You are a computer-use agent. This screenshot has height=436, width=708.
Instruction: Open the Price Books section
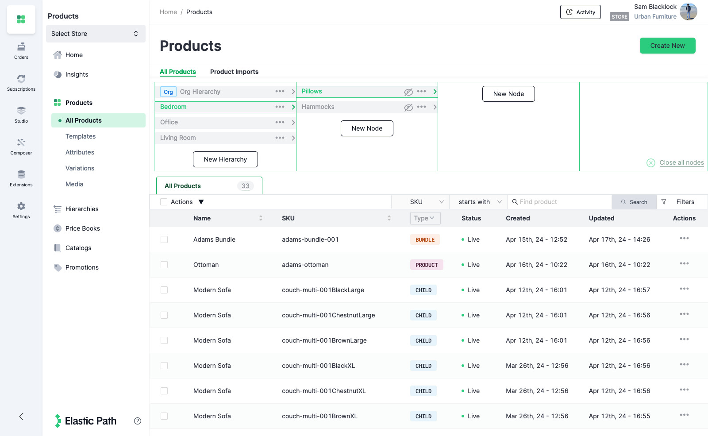[x=82, y=228]
